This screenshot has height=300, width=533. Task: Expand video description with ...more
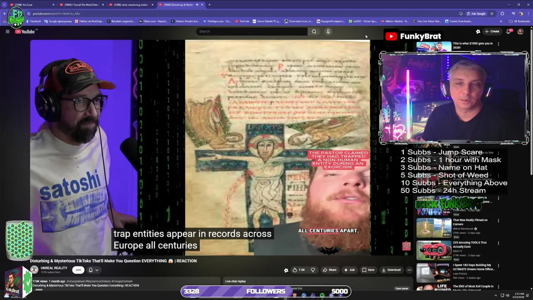38,289
